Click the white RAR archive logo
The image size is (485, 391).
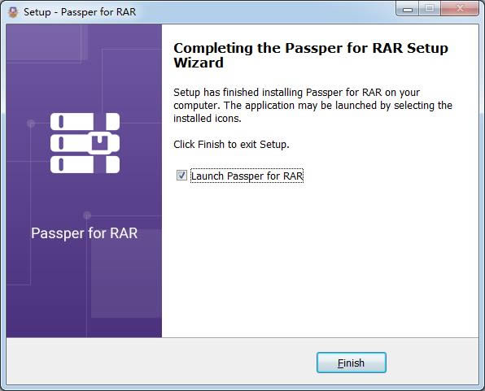pos(85,143)
